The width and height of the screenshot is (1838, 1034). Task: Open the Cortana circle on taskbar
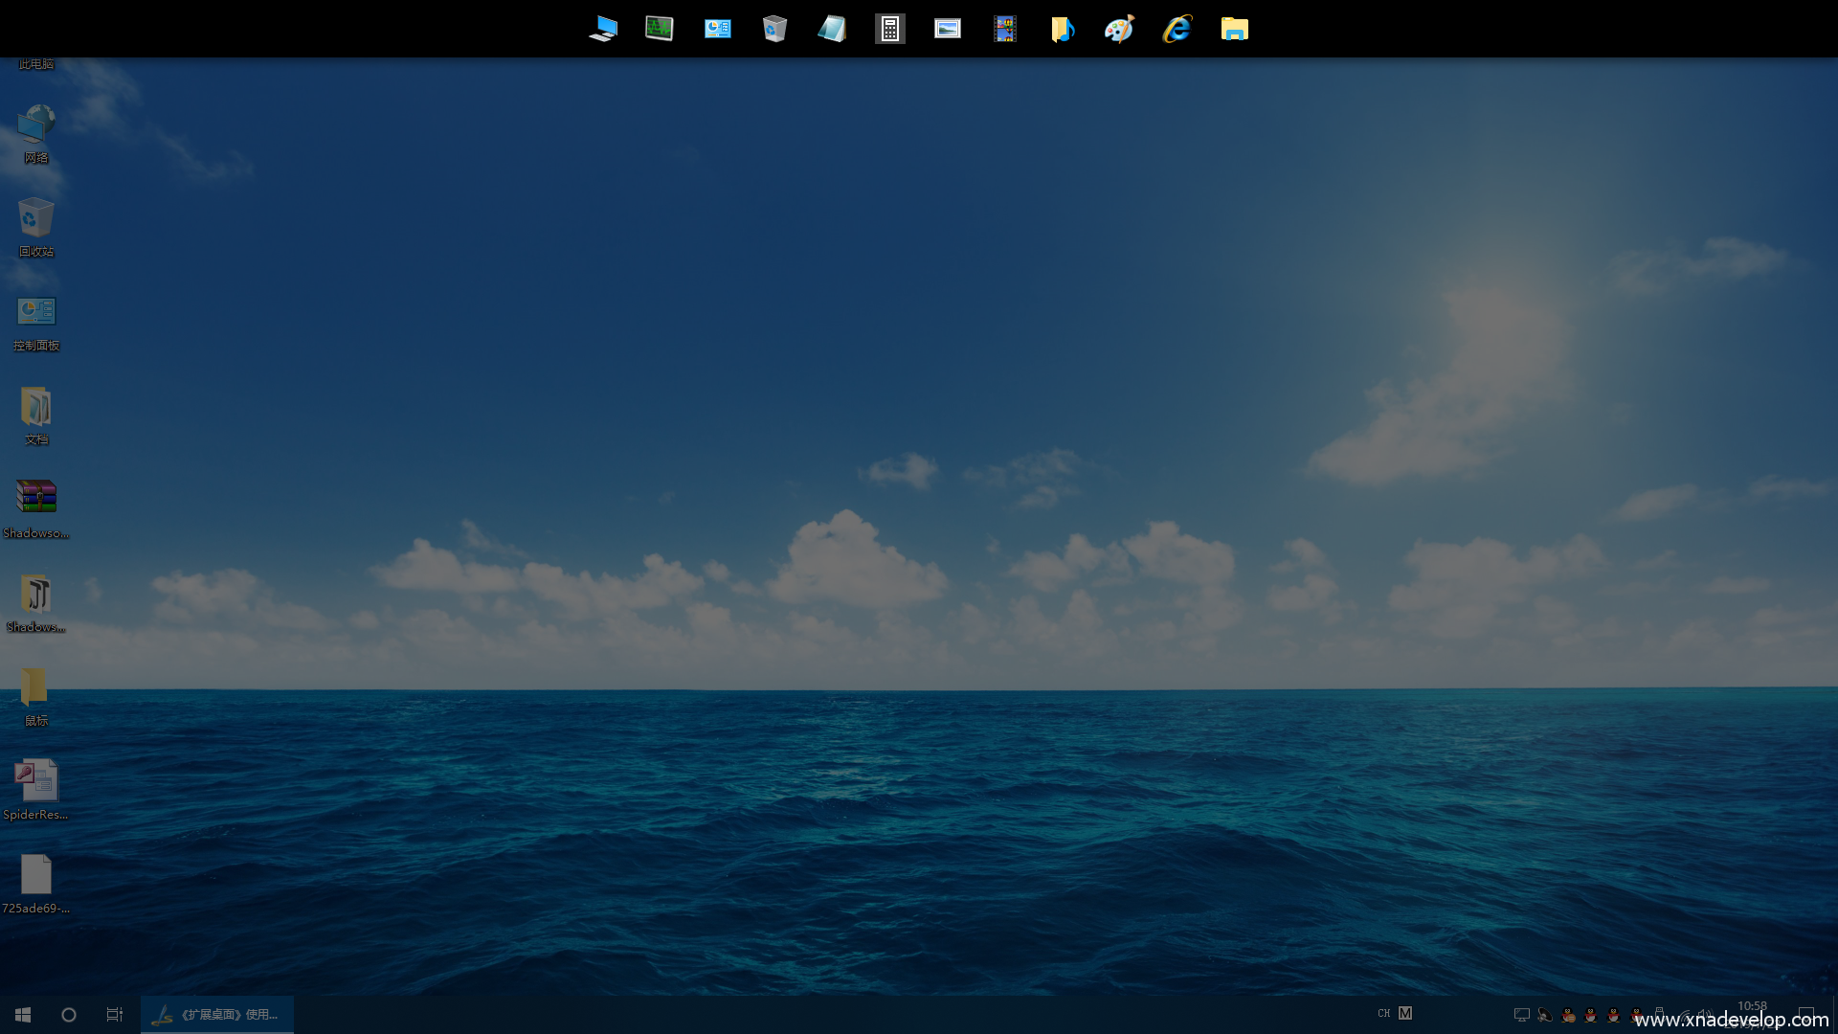pos(69,1014)
